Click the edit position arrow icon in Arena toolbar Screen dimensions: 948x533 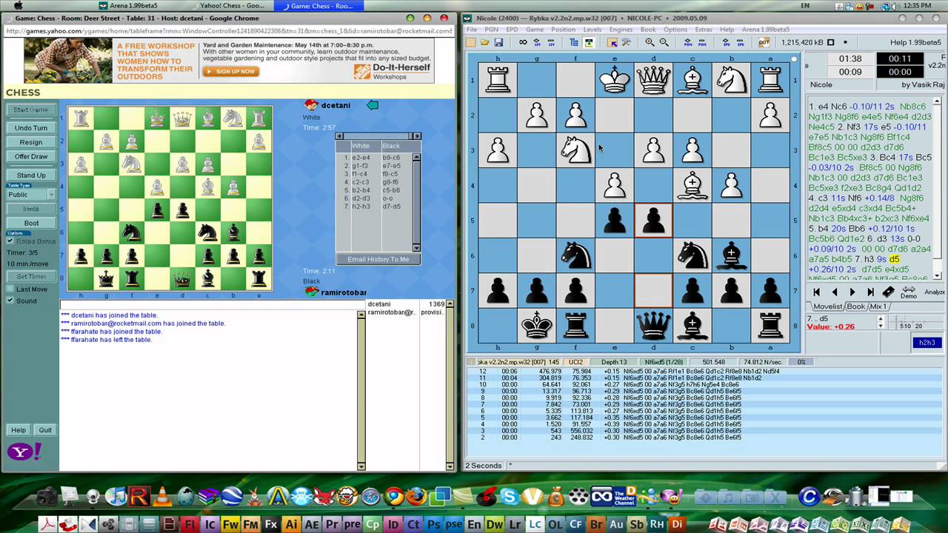(x=612, y=42)
